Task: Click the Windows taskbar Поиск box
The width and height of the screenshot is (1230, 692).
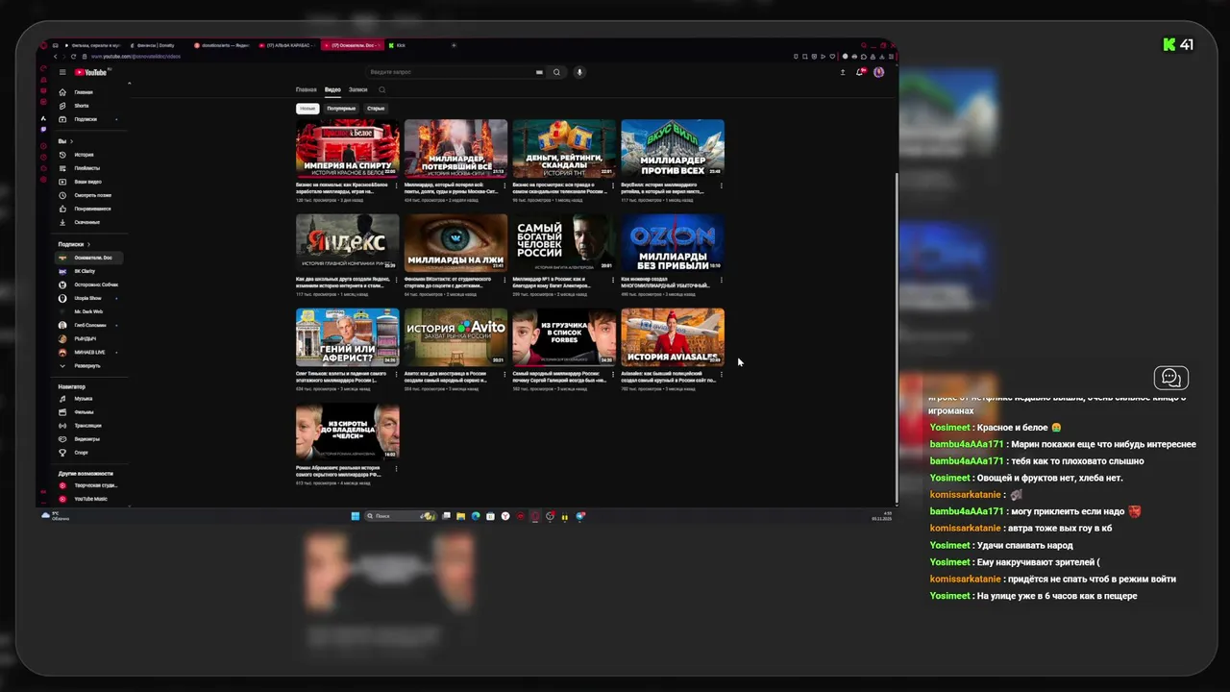Action: [399, 516]
